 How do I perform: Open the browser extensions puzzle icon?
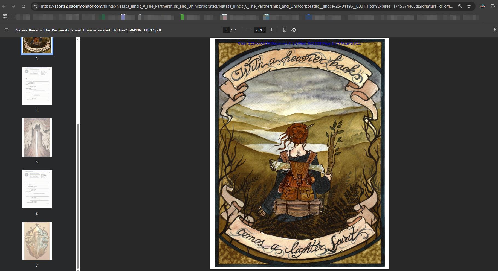493,6
